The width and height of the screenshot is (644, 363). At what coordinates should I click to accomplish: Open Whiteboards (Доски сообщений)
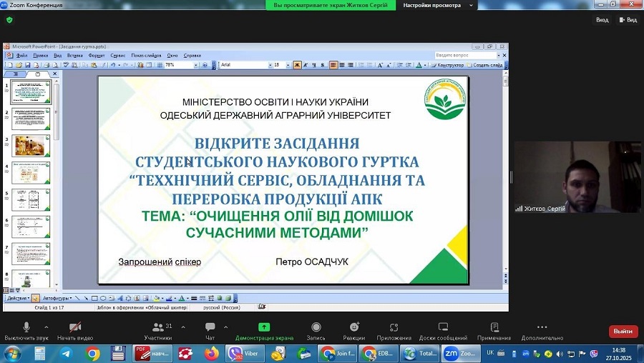click(443, 329)
